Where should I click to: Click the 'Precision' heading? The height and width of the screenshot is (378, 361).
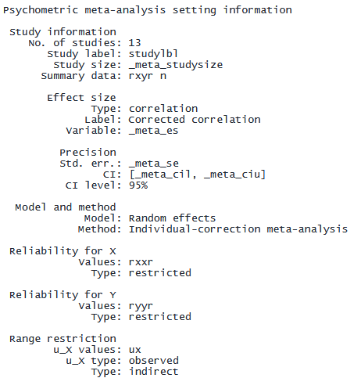pyautogui.click(x=88, y=153)
